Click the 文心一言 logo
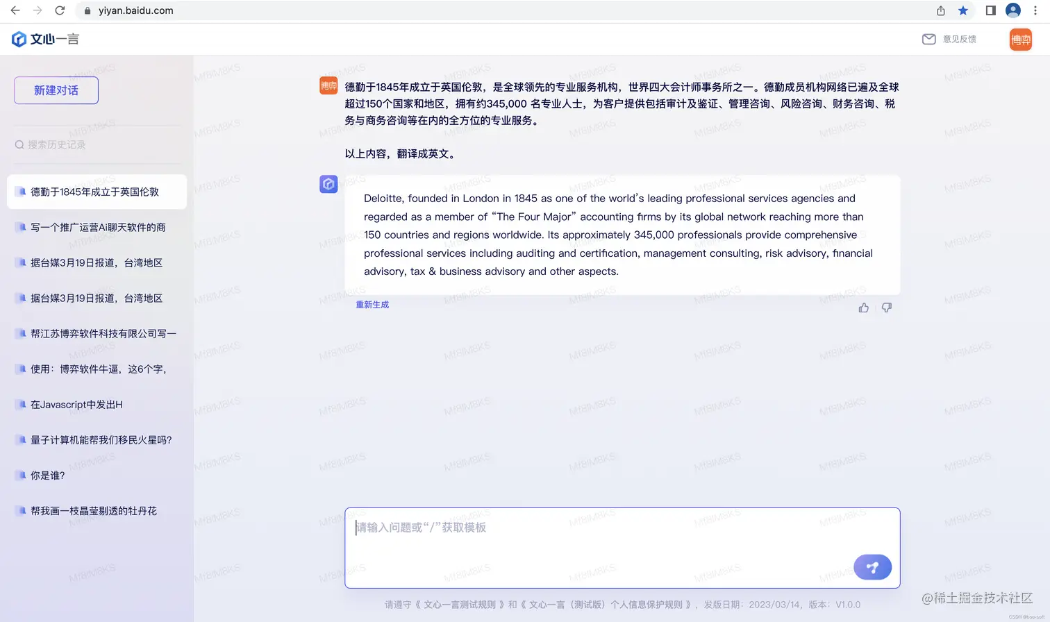The image size is (1050, 622). [x=46, y=39]
